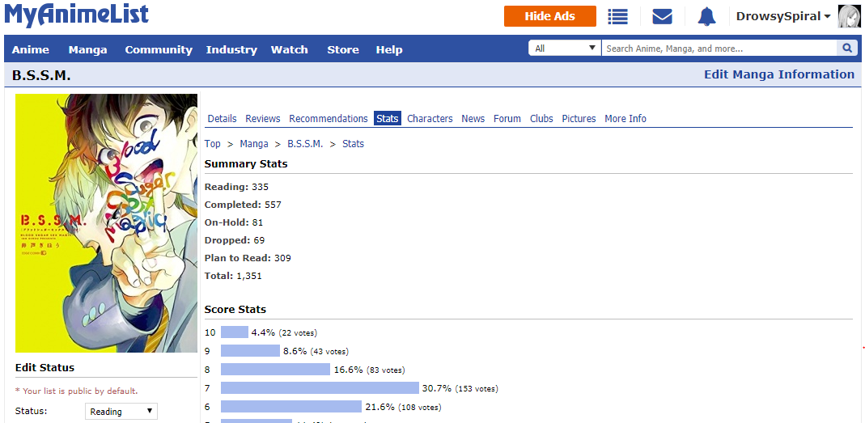Click the search magnifier button
Image resolution: width=865 pixels, height=423 pixels.
click(x=847, y=49)
